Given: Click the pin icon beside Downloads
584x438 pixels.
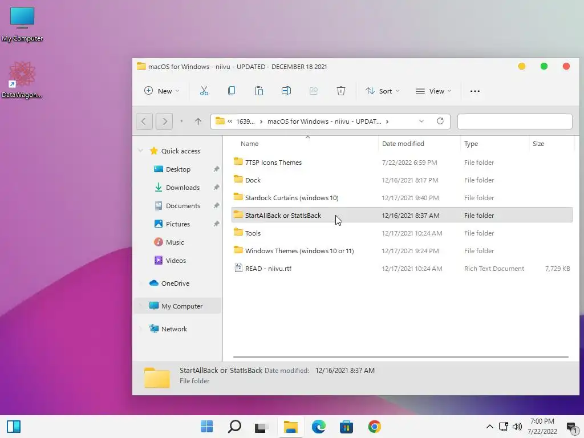Looking at the screenshot, I should 216,187.
